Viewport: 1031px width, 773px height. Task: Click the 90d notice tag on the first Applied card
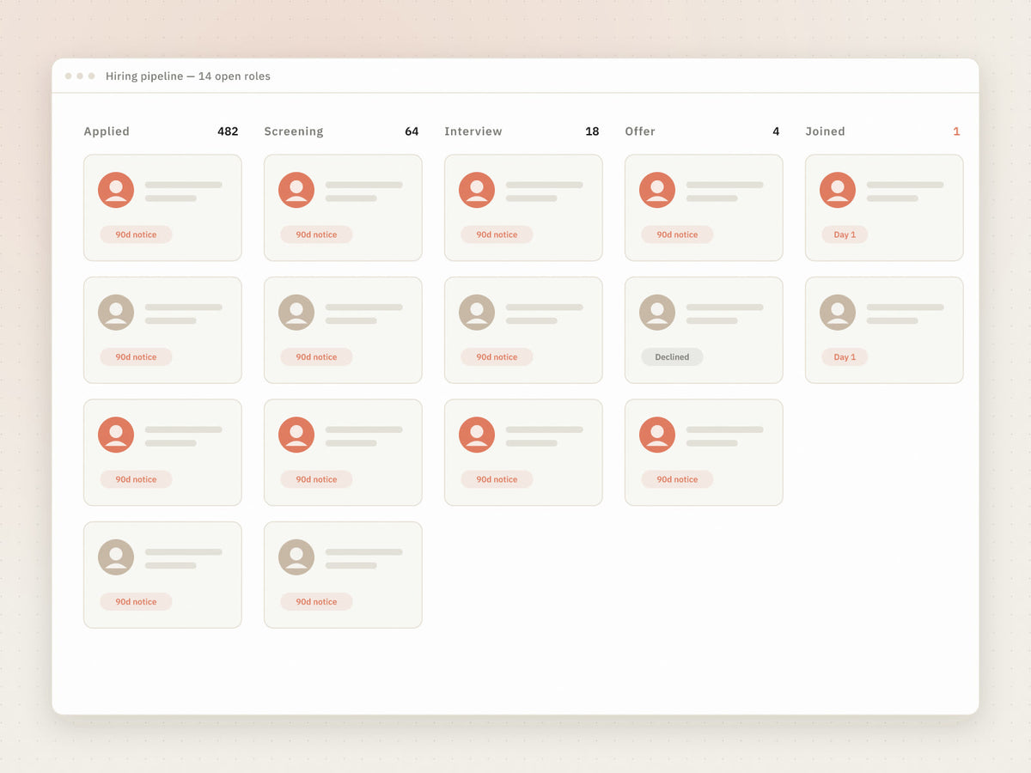pos(136,234)
